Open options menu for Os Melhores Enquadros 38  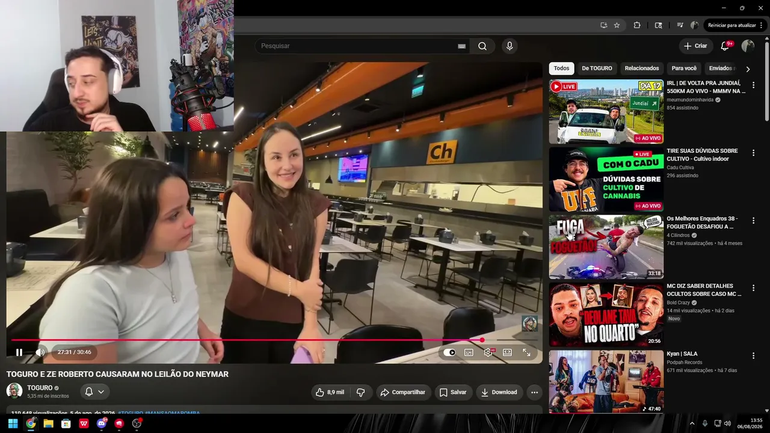tap(753, 221)
